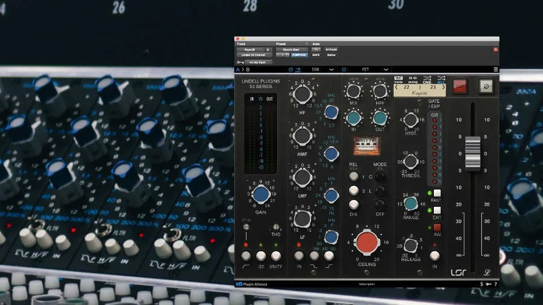Image resolution: width=543 pixels, height=305 pixels.
Task: Click the Plugin Alliance logo
Action: tap(251, 284)
